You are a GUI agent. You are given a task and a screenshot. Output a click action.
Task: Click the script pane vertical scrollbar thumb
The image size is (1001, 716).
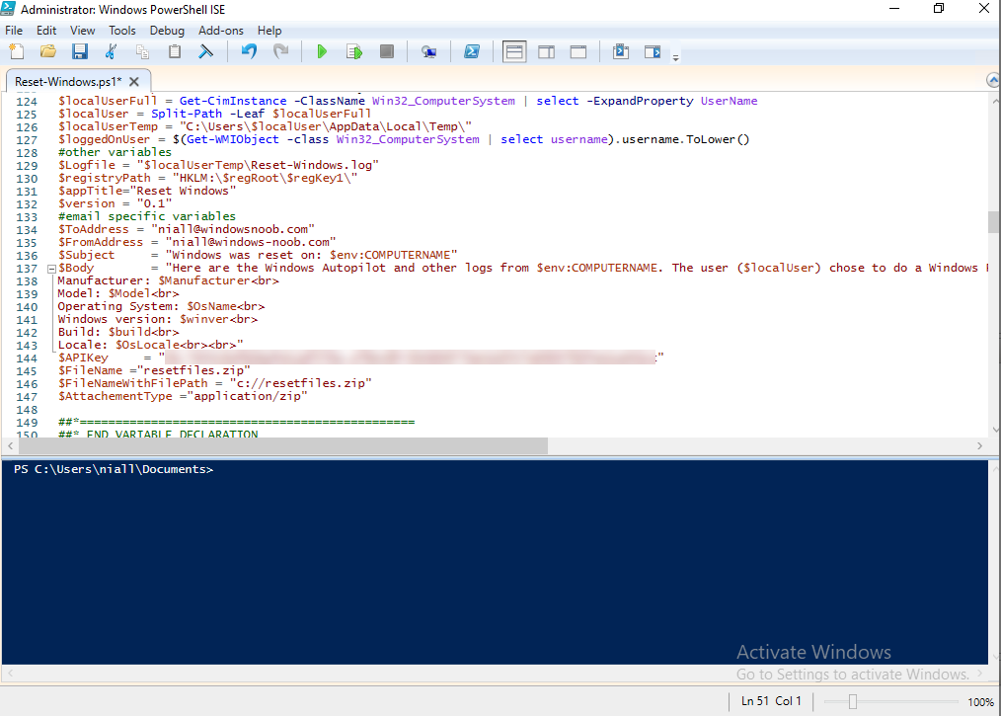[x=994, y=222]
